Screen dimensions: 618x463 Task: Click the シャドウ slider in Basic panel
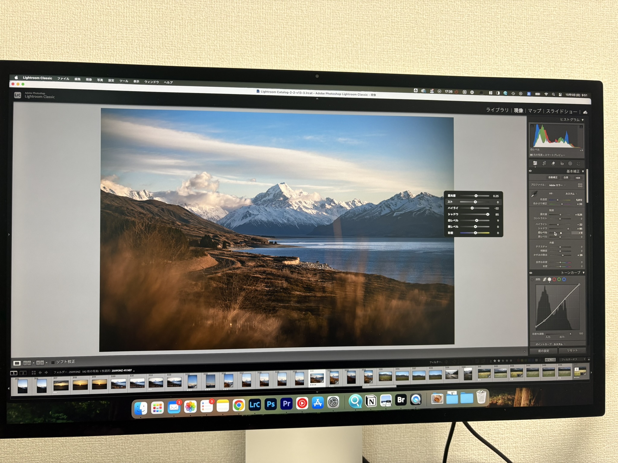point(568,229)
